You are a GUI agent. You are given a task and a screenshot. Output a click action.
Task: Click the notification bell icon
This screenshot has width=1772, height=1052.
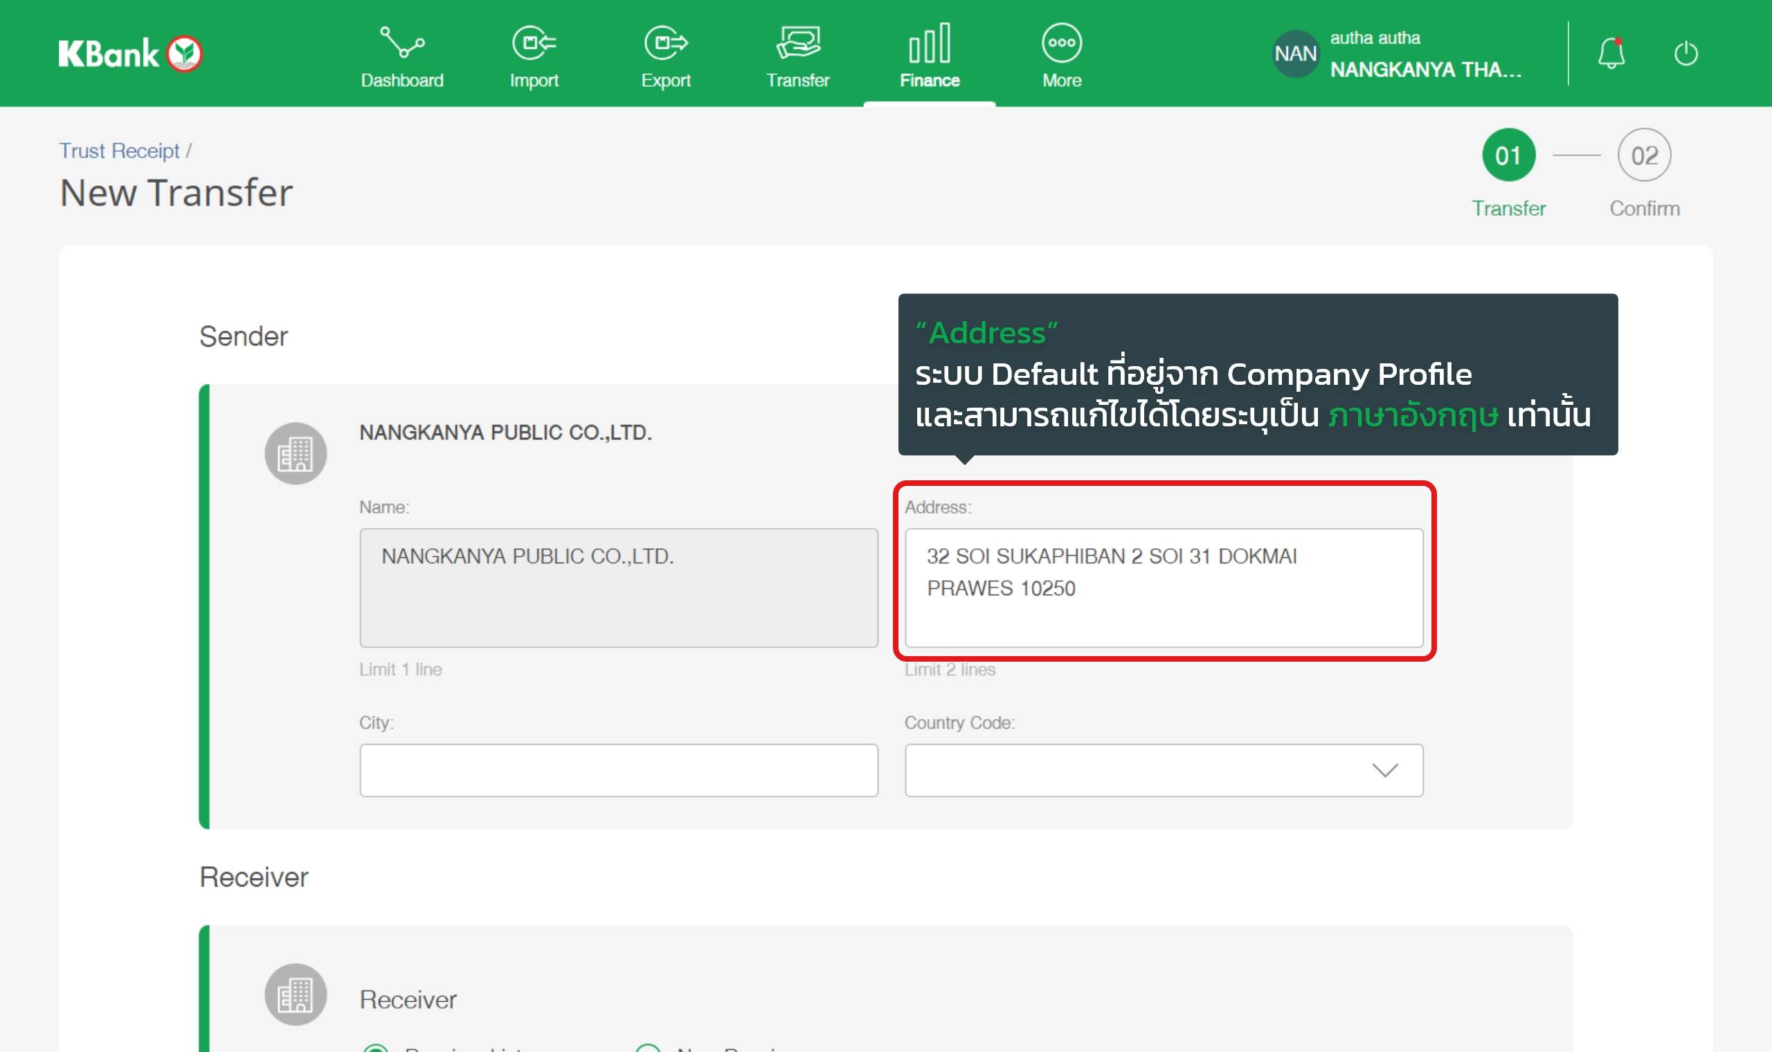click(x=1611, y=53)
